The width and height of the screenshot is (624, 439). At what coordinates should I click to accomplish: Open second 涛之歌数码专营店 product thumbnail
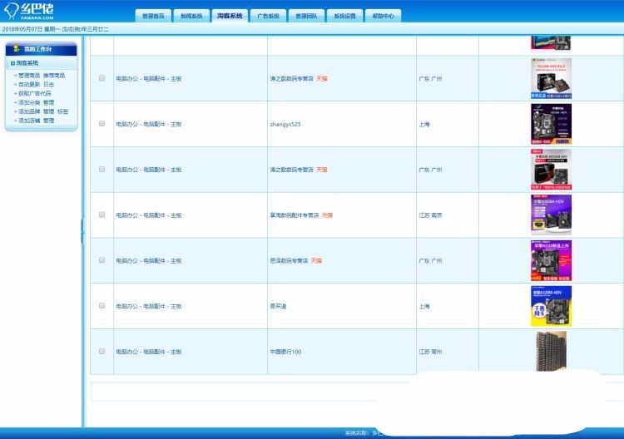coord(551,170)
